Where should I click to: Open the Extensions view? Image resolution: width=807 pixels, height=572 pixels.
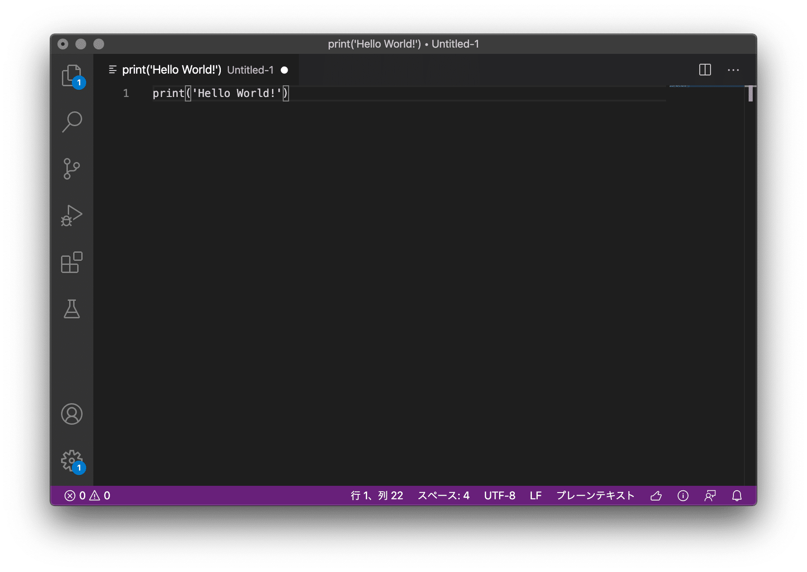71,262
